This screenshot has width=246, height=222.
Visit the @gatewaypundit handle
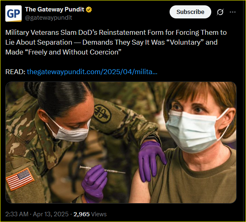(x=49, y=18)
